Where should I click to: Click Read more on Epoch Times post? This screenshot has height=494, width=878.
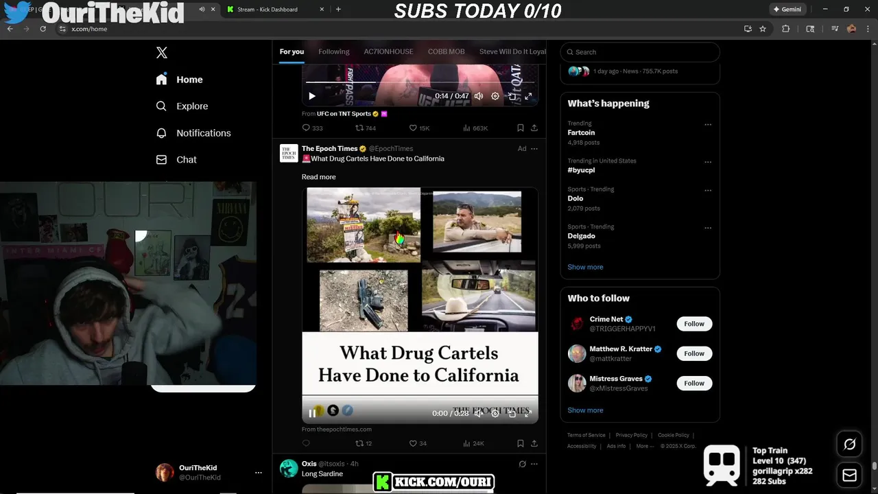click(318, 177)
